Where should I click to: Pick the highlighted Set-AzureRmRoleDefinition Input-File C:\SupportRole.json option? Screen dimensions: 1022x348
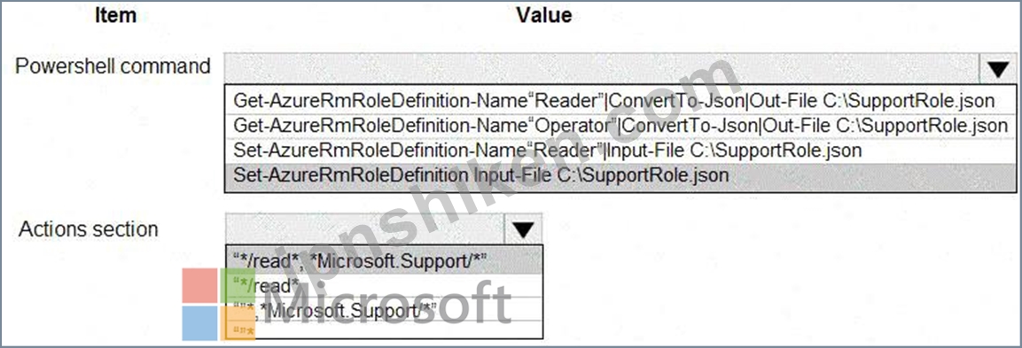[620, 176]
